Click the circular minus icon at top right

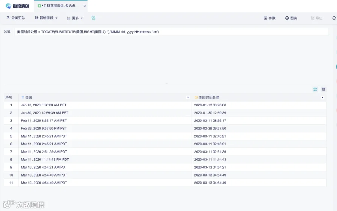(334, 18)
